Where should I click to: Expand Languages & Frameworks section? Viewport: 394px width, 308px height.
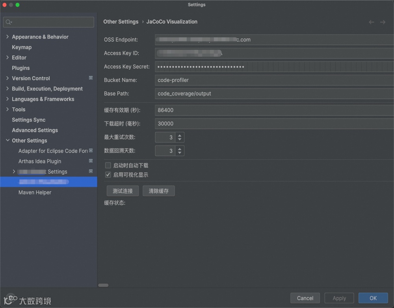coord(7,99)
